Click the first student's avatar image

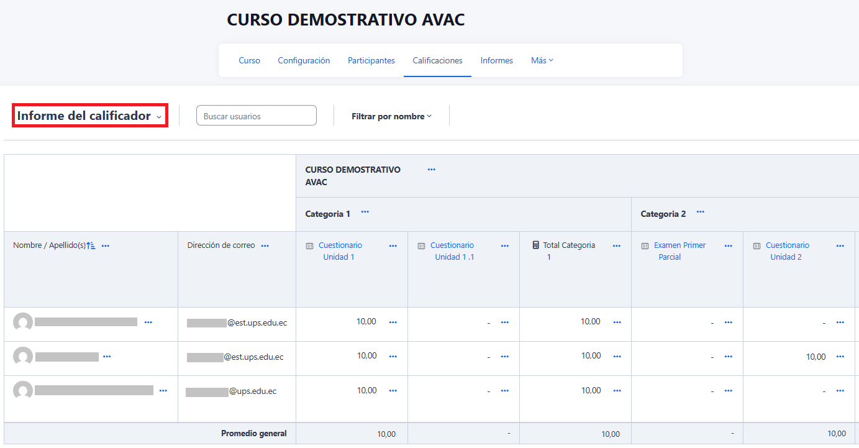(23, 322)
